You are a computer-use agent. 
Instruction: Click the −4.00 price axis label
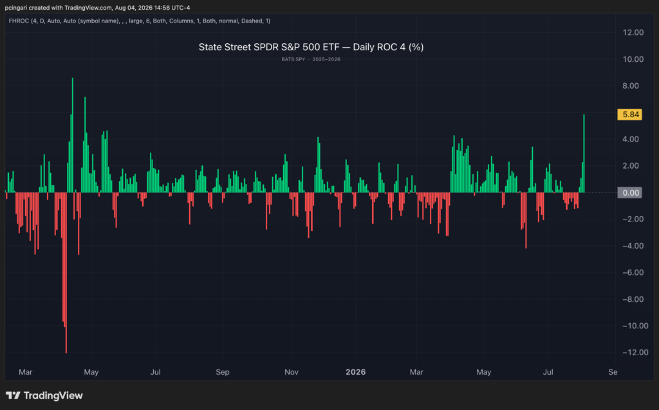(633, 246)
